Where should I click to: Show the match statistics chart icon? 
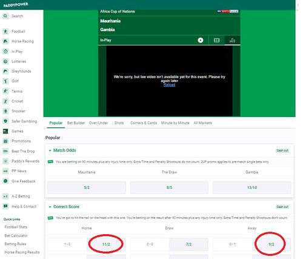click(x=232, y=40)
